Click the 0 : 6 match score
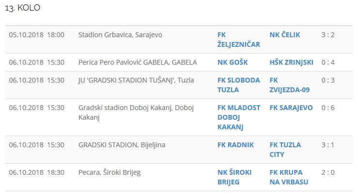The image size is (358, 196). pos(328,108)
